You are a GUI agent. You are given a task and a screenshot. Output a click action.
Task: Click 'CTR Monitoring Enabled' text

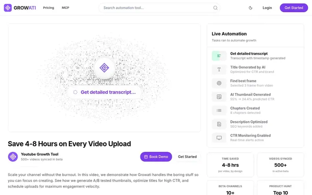[x=250, y=136]
